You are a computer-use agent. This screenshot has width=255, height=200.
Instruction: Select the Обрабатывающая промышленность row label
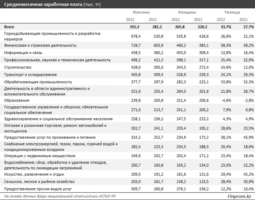[x=38, y=82]
